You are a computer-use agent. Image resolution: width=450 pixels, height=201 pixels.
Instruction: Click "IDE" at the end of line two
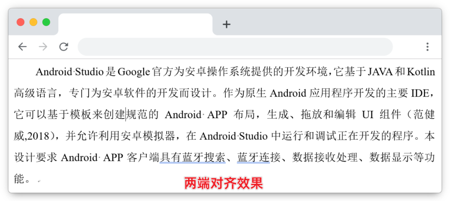point(420,93)
